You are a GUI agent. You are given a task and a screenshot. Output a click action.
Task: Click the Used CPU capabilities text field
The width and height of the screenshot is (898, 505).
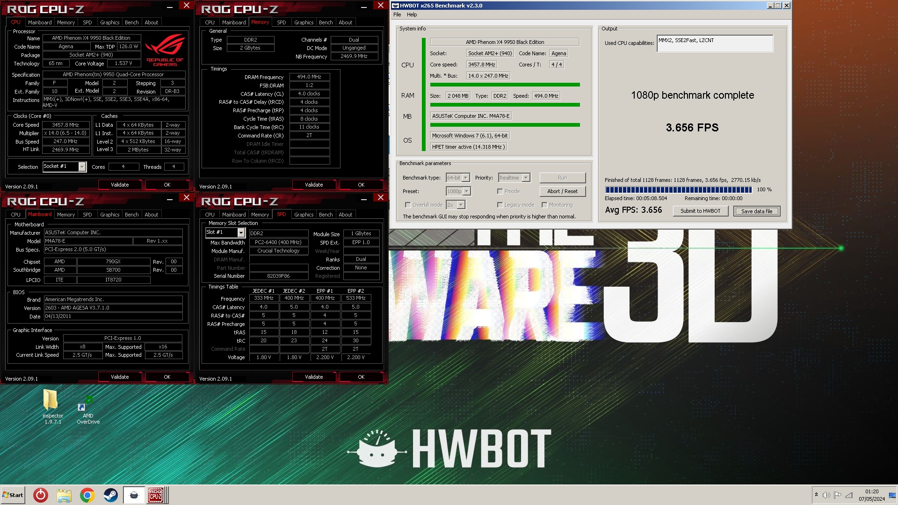[x=715, y=43]
